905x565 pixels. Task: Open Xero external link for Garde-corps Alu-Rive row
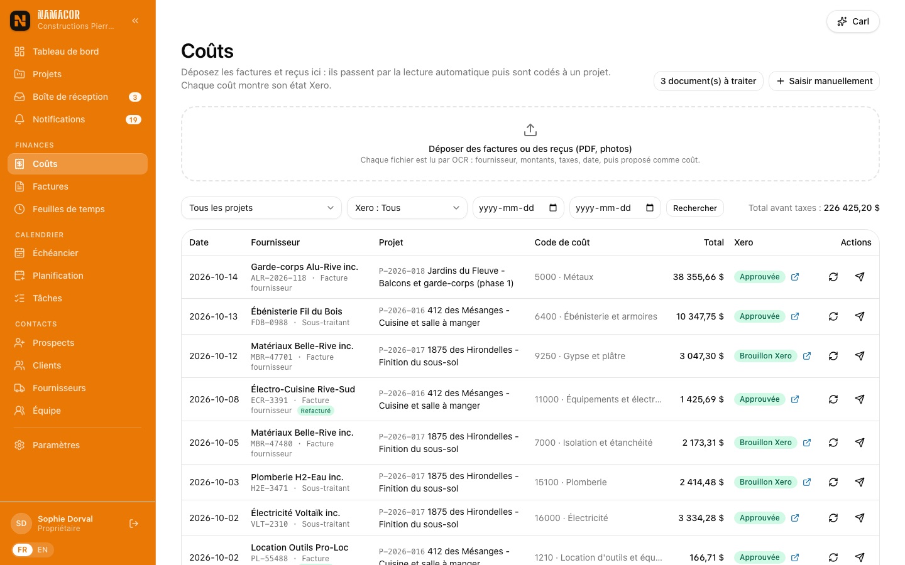[795, 277]
